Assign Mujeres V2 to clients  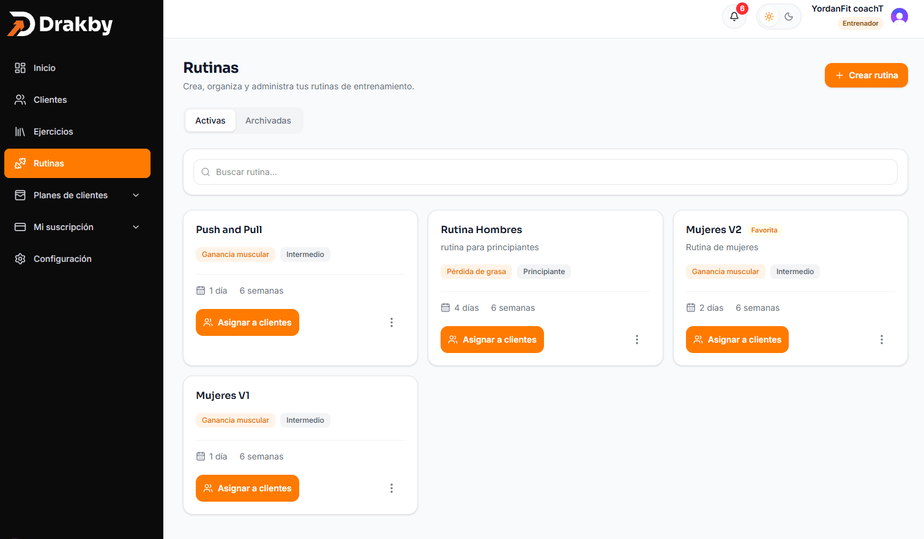coord(737,340)
